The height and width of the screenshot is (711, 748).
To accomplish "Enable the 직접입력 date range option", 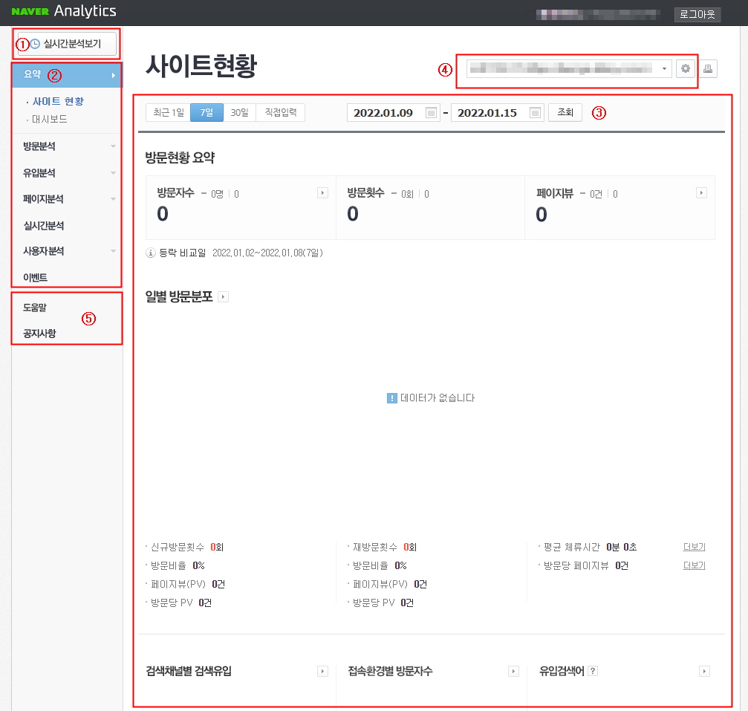I will coord(279,111).
